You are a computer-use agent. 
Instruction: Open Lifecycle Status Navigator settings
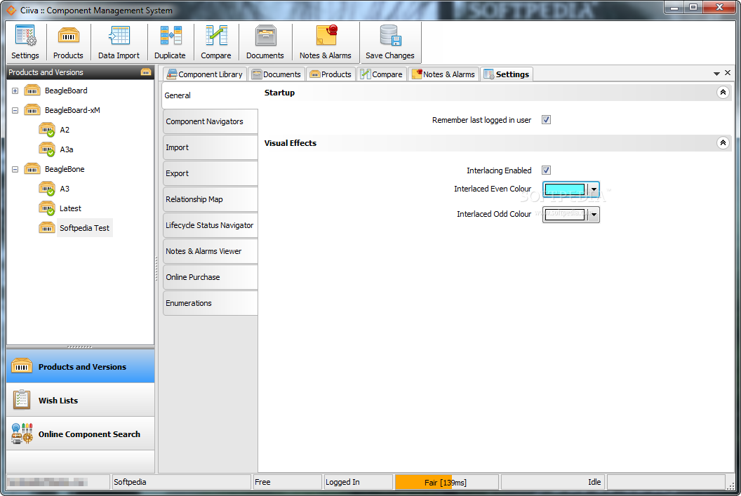(x=211, y=225)
